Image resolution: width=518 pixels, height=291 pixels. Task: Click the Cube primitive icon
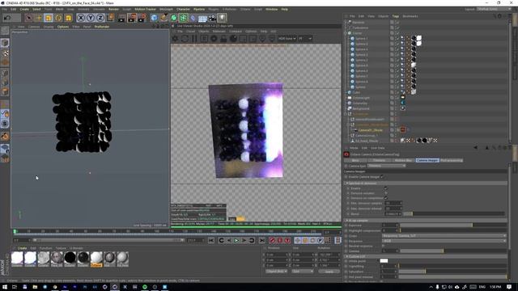pos(155,18)
